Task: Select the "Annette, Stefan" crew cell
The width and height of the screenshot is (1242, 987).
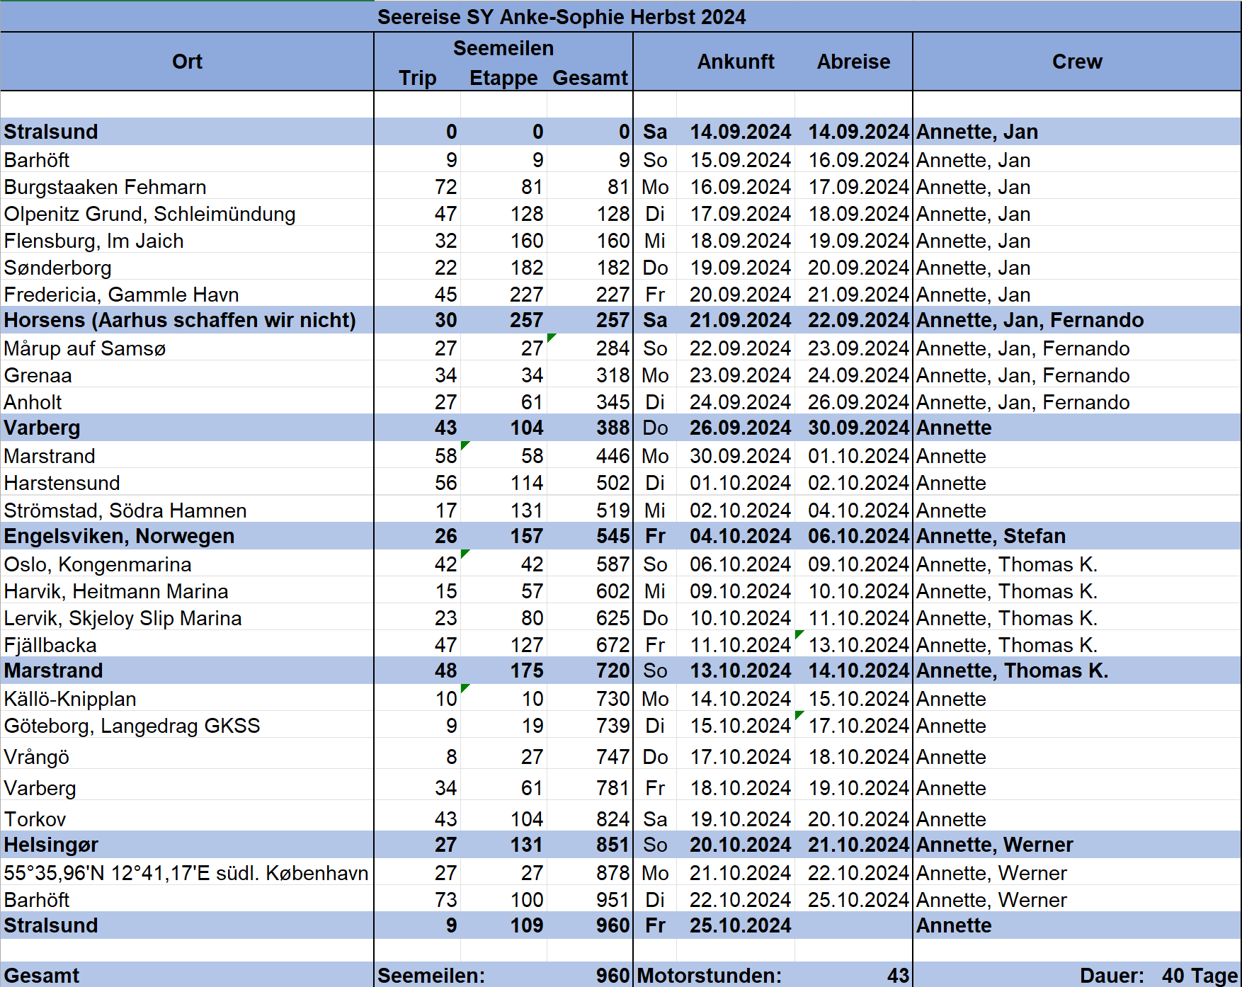Action: pos(991,536)
